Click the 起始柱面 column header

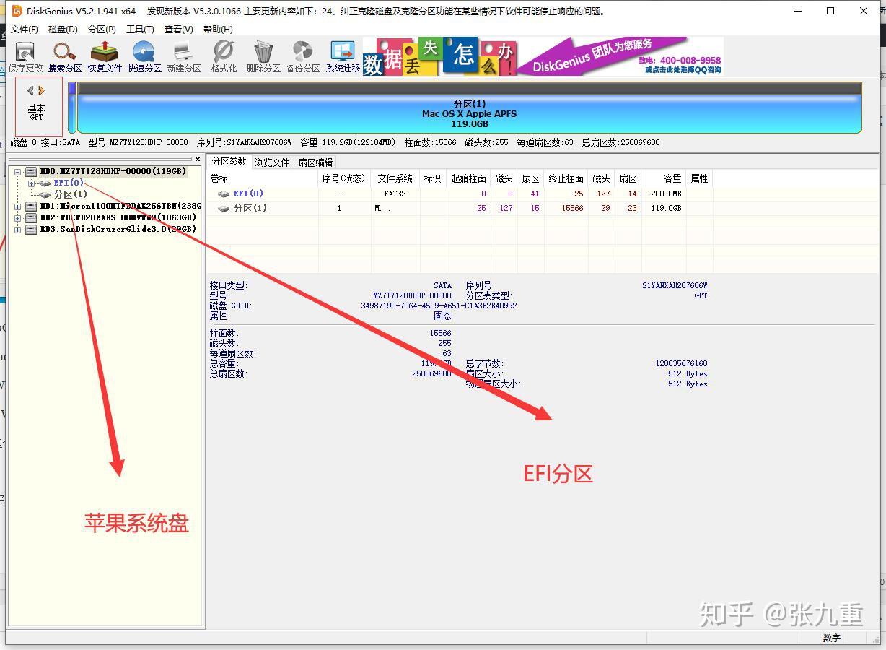coord(468,178)
